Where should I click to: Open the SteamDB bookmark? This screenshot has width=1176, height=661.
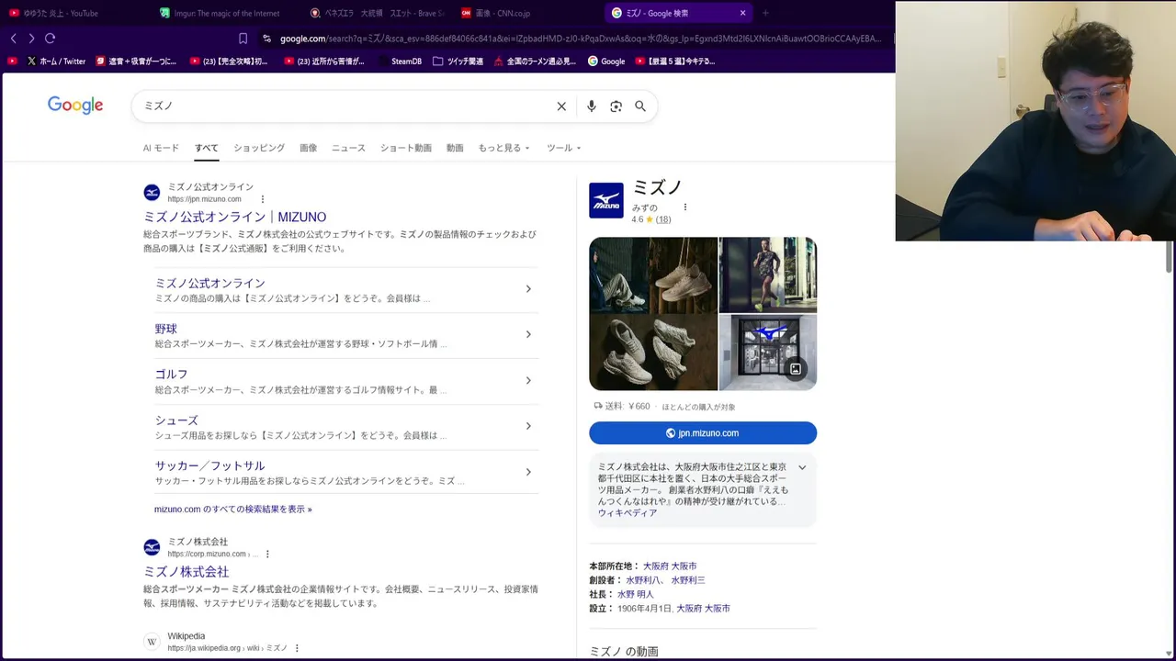(x=399, y=62)
